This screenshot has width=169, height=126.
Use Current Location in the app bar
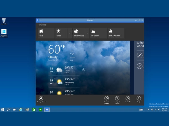(106, 100)
